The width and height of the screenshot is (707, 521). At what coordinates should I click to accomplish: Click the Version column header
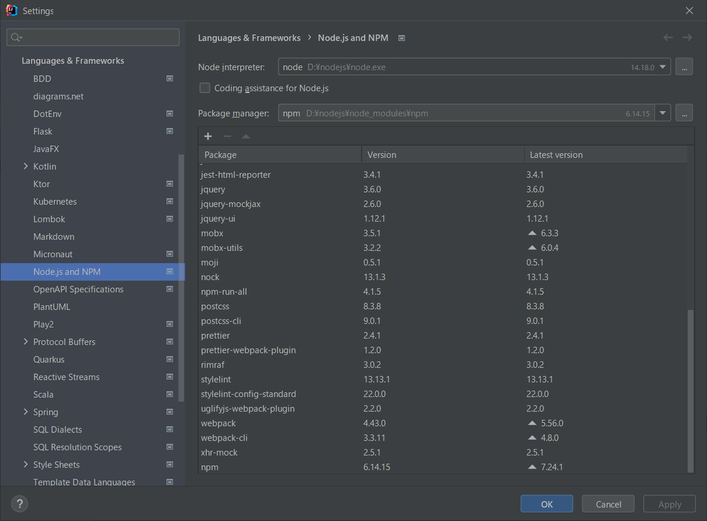442,154
